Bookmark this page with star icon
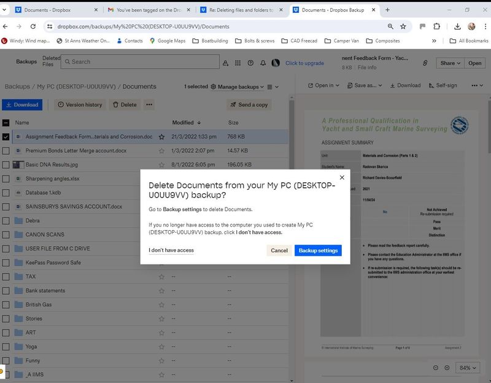Viewport: 491px width, 383px height. [403, 26]
